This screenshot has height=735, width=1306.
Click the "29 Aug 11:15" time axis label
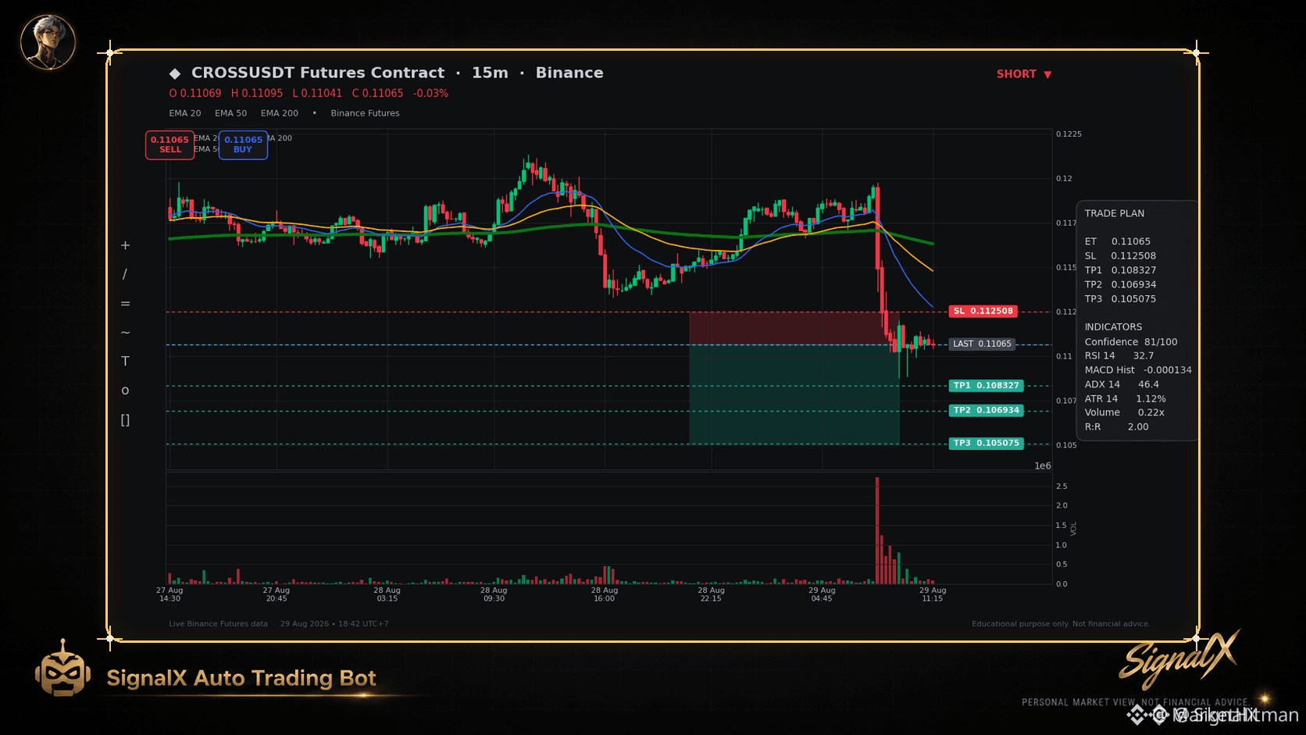(933, 594)
